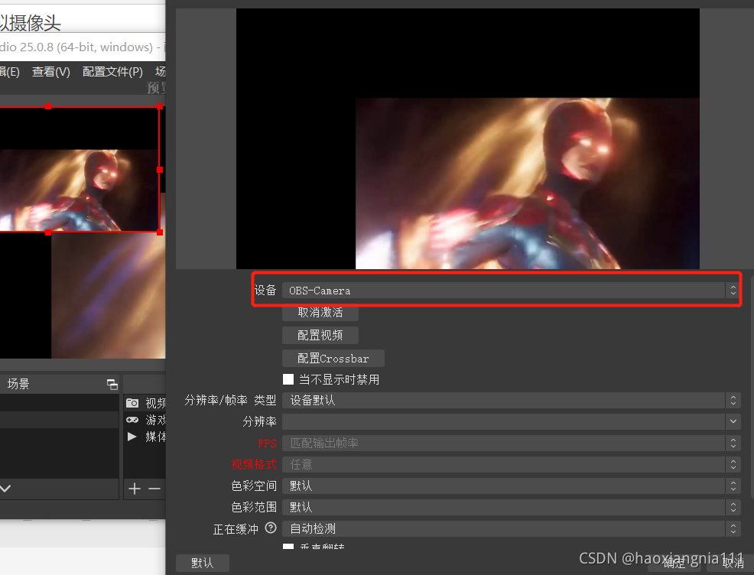Click the 配置视频 button

coord(320,335)
